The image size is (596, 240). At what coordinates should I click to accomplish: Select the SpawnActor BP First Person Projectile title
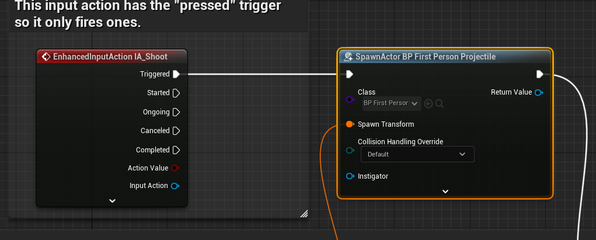[426, 57]
